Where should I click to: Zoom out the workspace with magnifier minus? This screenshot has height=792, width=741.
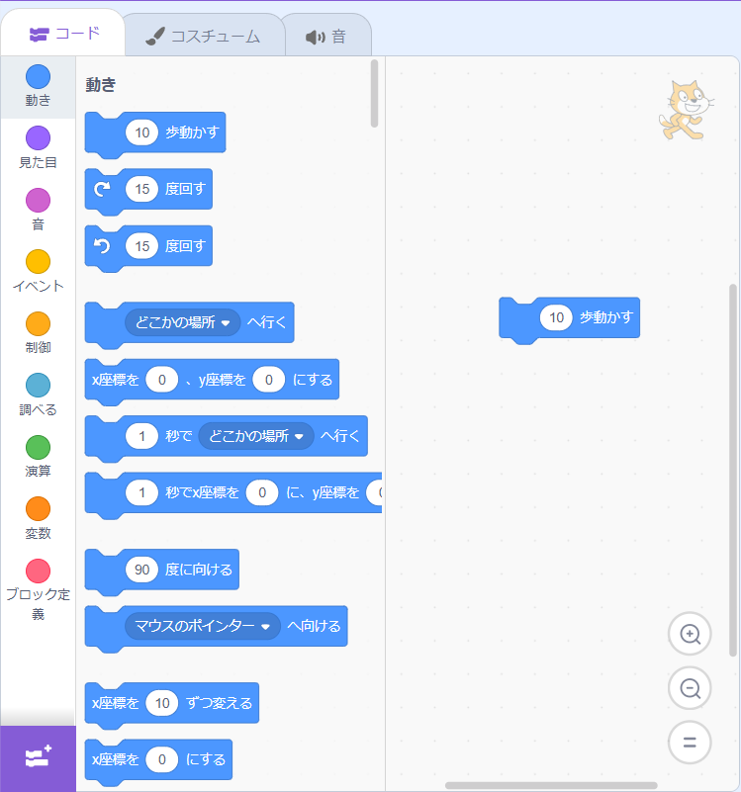tap(690, 688)
